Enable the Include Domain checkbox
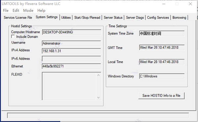198x122 pixels. point(13,36)
